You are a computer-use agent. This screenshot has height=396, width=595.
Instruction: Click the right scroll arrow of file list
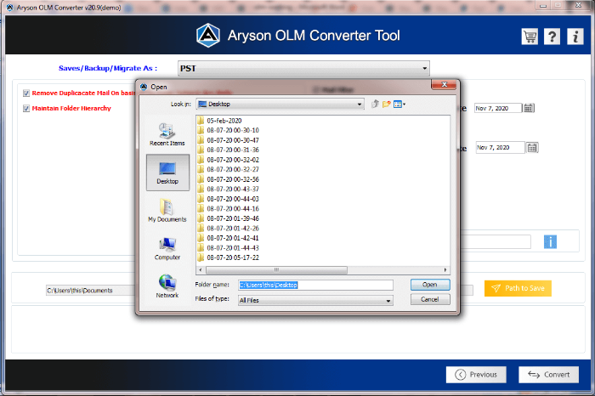tap(445, 270)
